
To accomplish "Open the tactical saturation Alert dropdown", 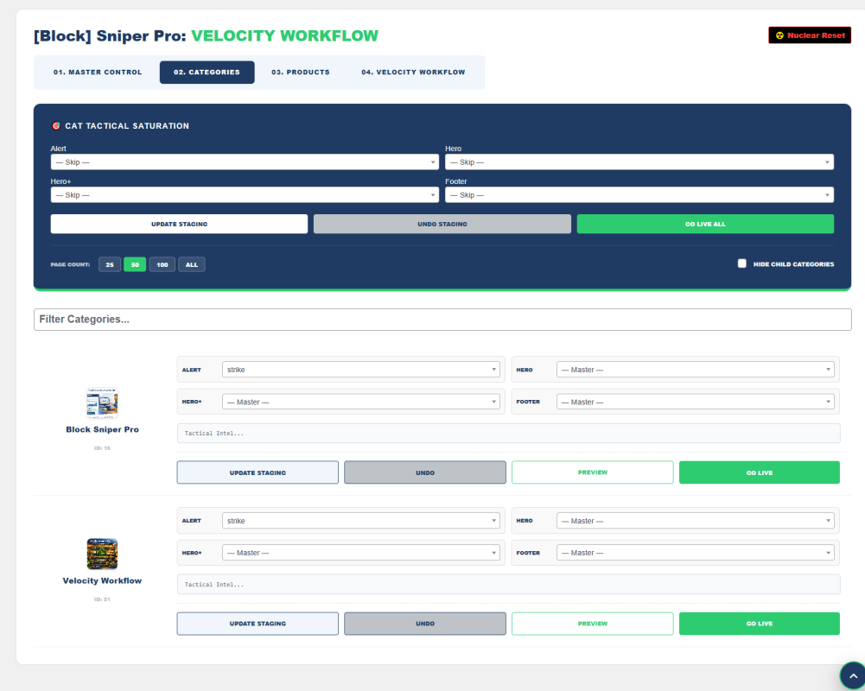I will point(245,162).
